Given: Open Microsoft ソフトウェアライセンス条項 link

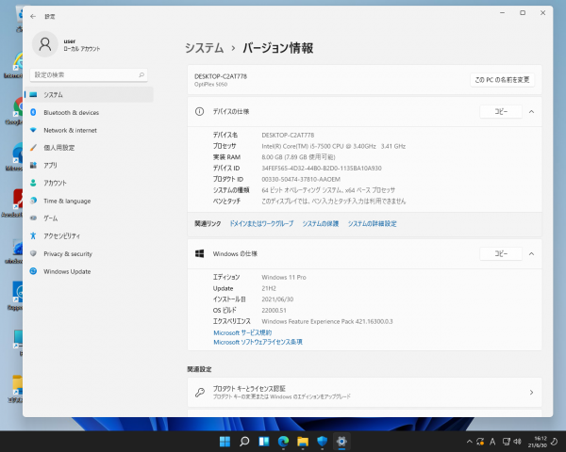Looking at the screenshot, I should pyautogui.click(x=258, y=342).
